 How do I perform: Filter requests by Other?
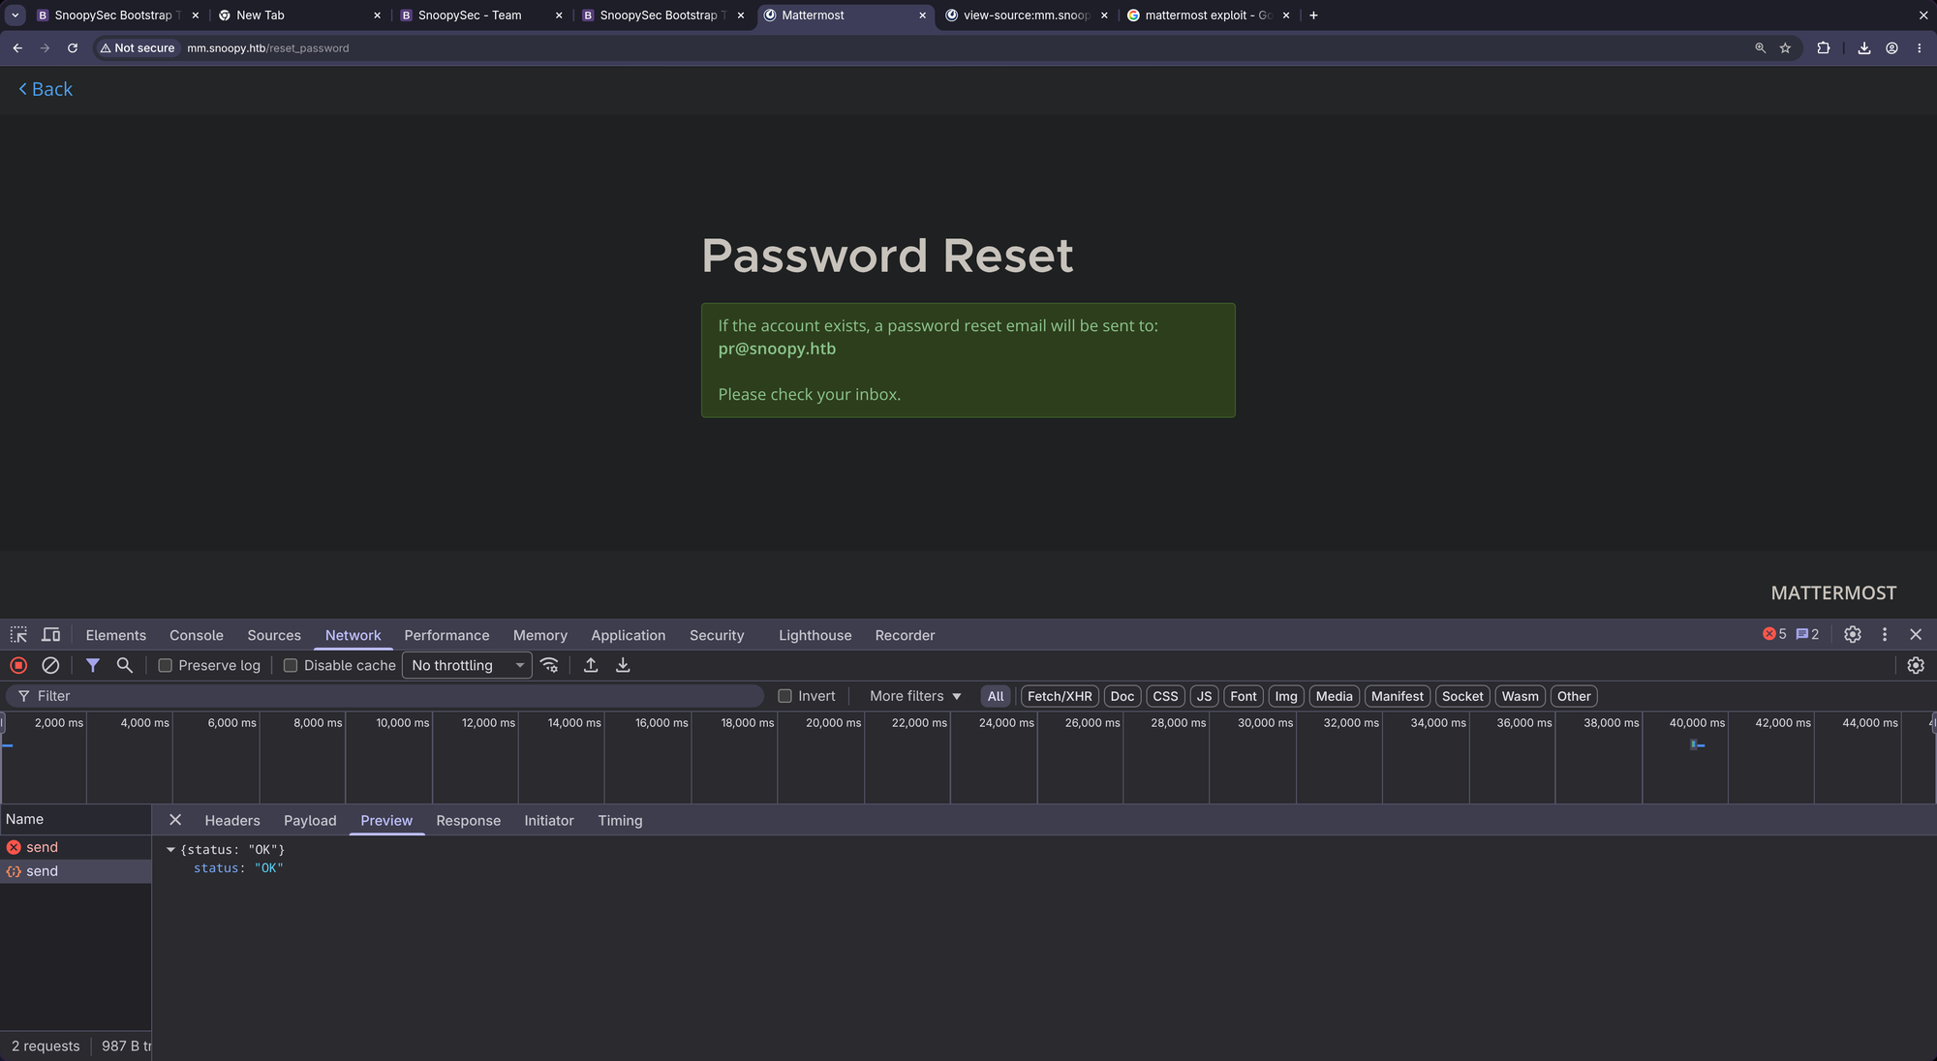1574,696
